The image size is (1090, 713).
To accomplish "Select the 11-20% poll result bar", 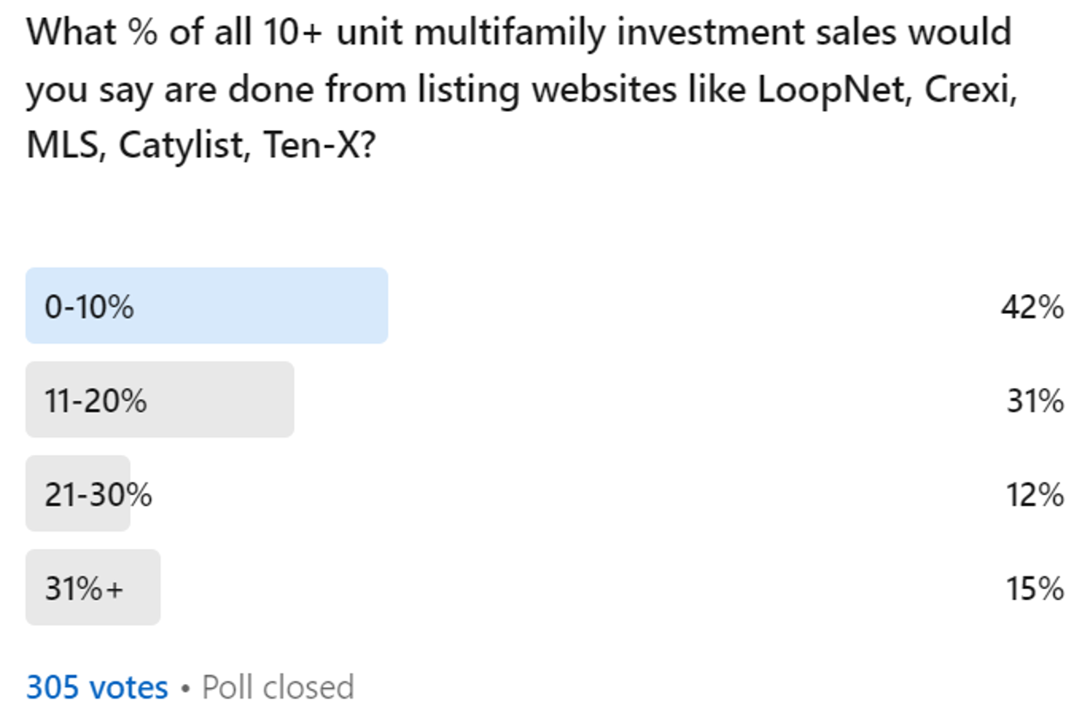I will [x=160, y=400].
